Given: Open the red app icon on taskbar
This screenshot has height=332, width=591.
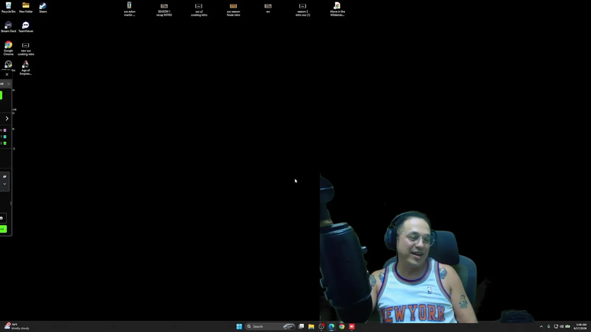Looking at the screenshot, I should [352, 326].
